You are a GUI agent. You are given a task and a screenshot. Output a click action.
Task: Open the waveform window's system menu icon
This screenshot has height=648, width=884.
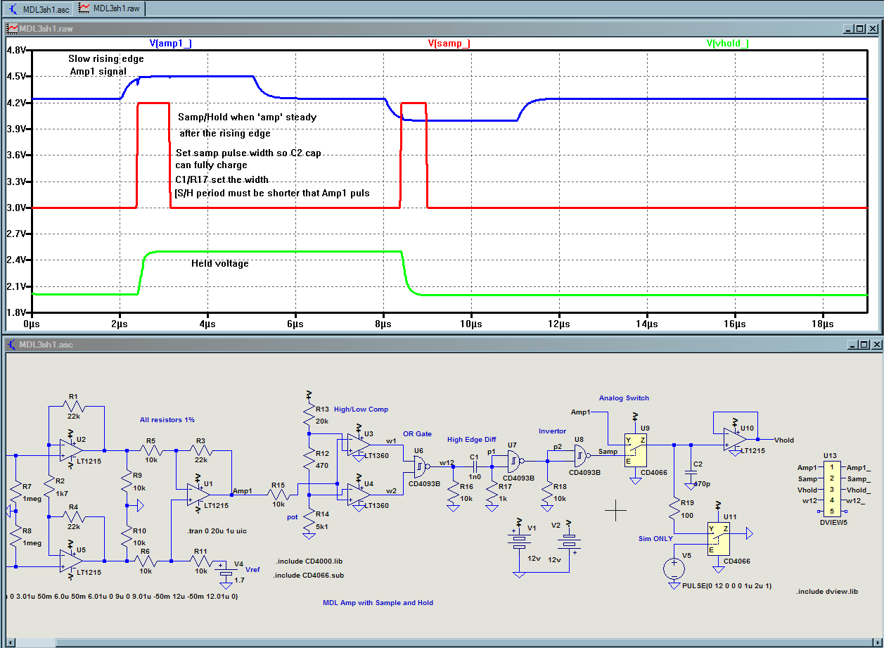point(12,29)
